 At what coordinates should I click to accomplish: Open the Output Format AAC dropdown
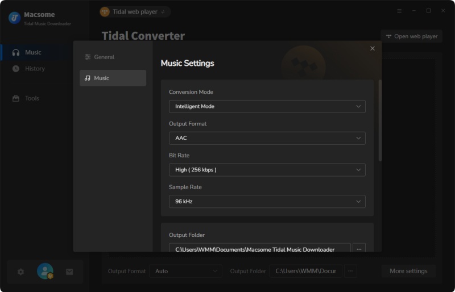(x=267, y=138)
